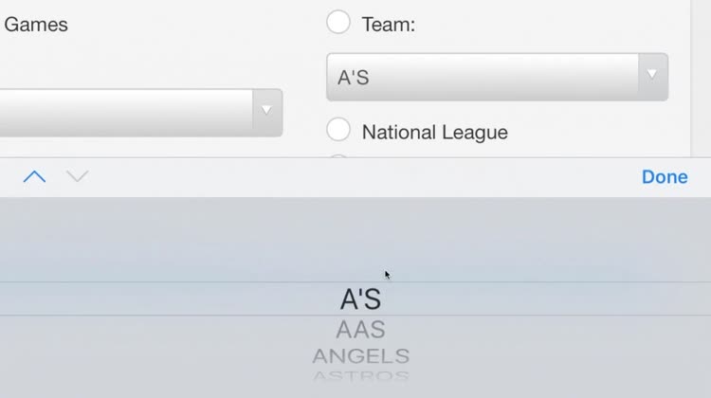Tap the empty picker area above A'S
Viewport: 711px width, 398px height.
(360, 237)
